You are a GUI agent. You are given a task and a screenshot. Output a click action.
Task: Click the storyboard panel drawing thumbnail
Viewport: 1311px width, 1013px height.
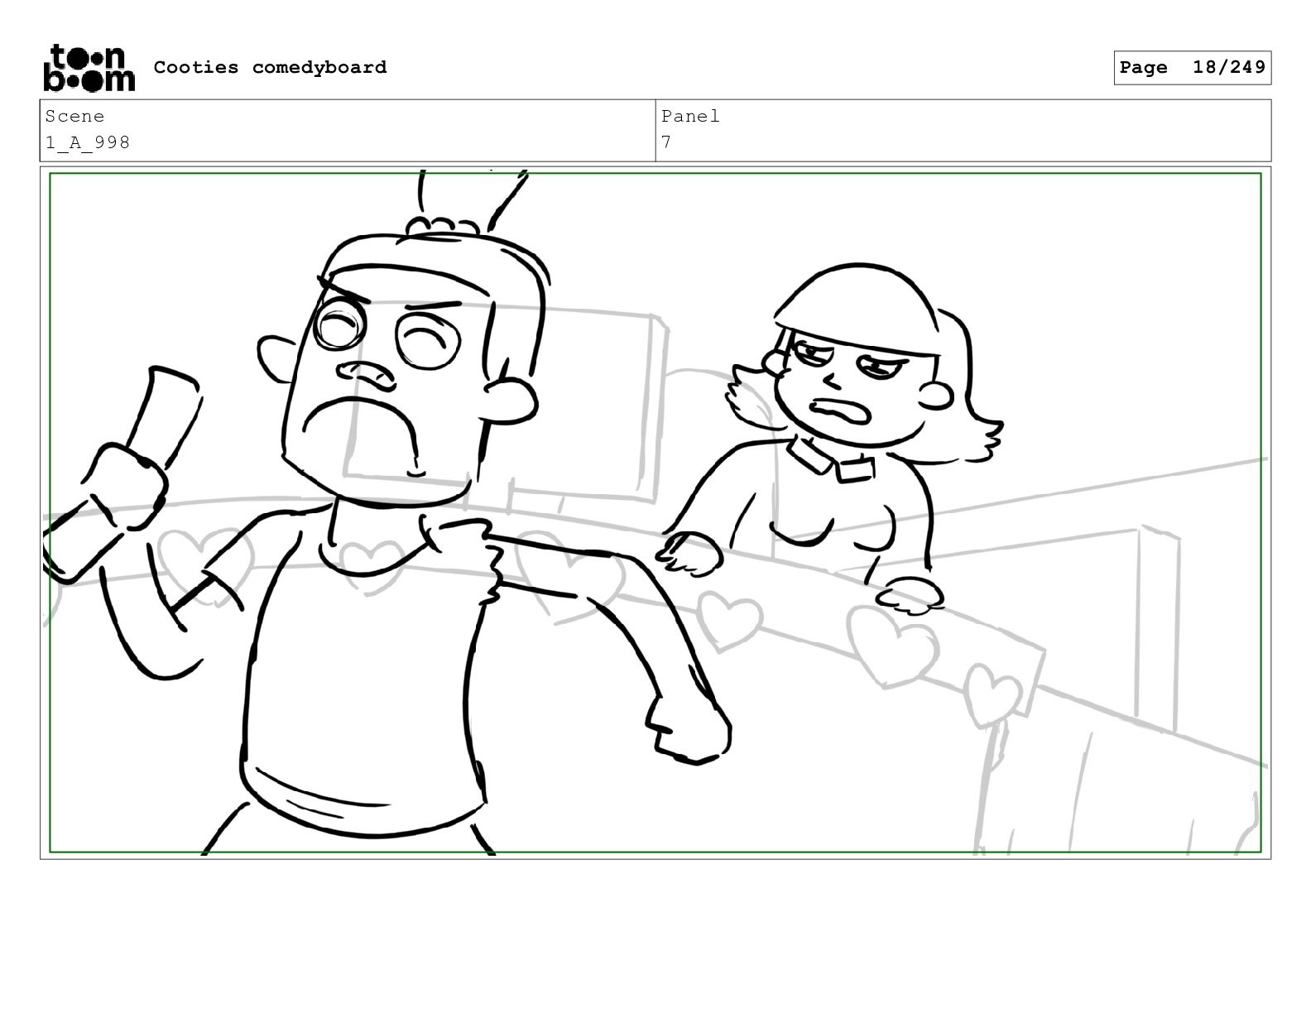pyautogui.click(x=655, y=512)
